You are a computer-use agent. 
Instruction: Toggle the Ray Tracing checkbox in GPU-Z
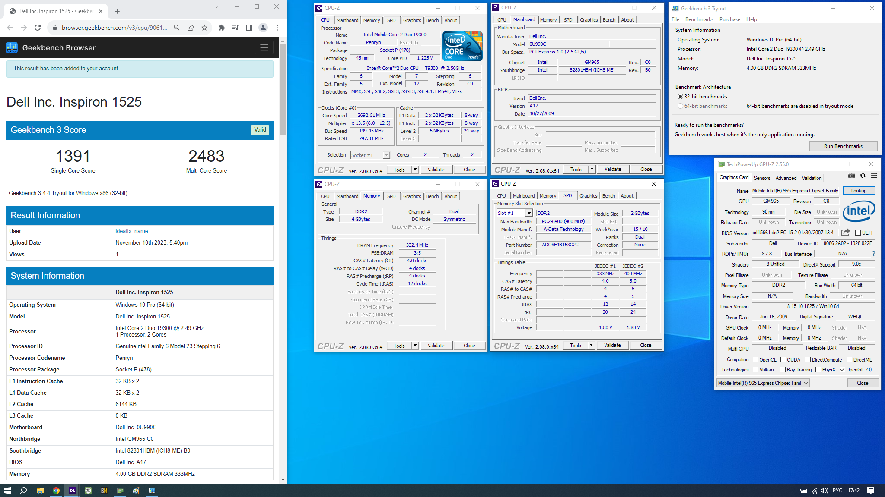point(783,370)
